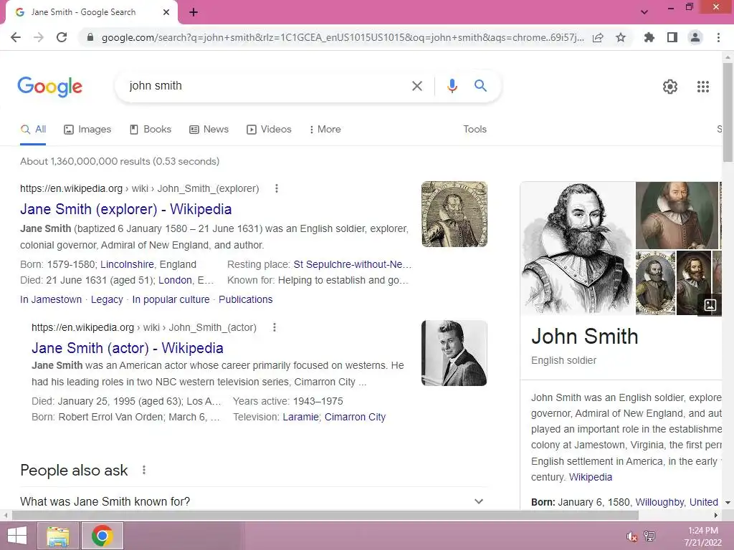Jump to Publications section
734x550 pixels.
(245, 300)
